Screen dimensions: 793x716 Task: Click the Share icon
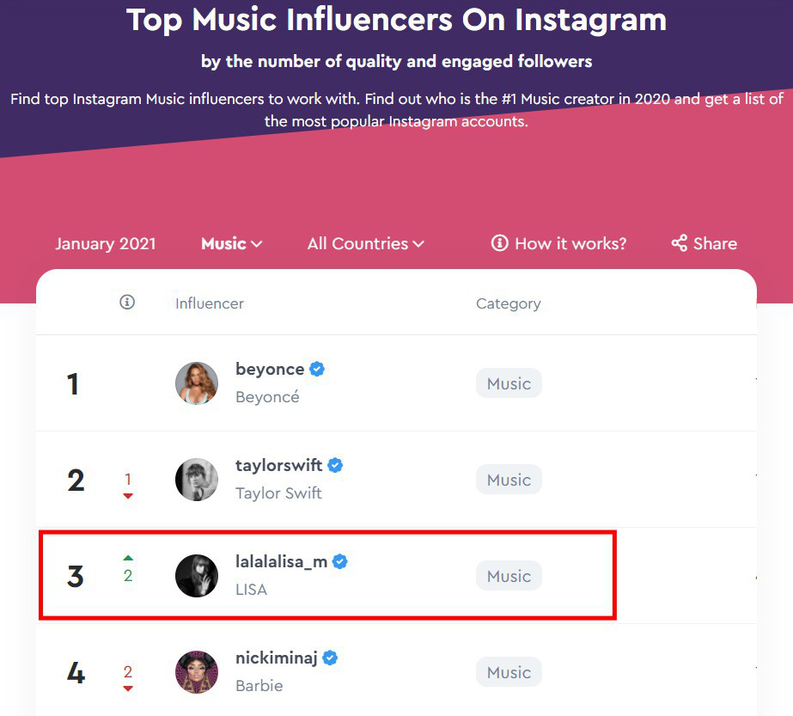[x=679, y=243]
